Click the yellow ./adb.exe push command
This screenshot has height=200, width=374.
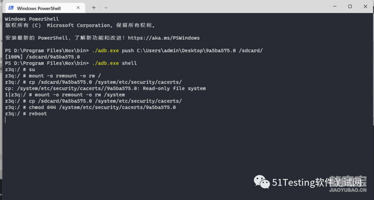tap(105, 50)
